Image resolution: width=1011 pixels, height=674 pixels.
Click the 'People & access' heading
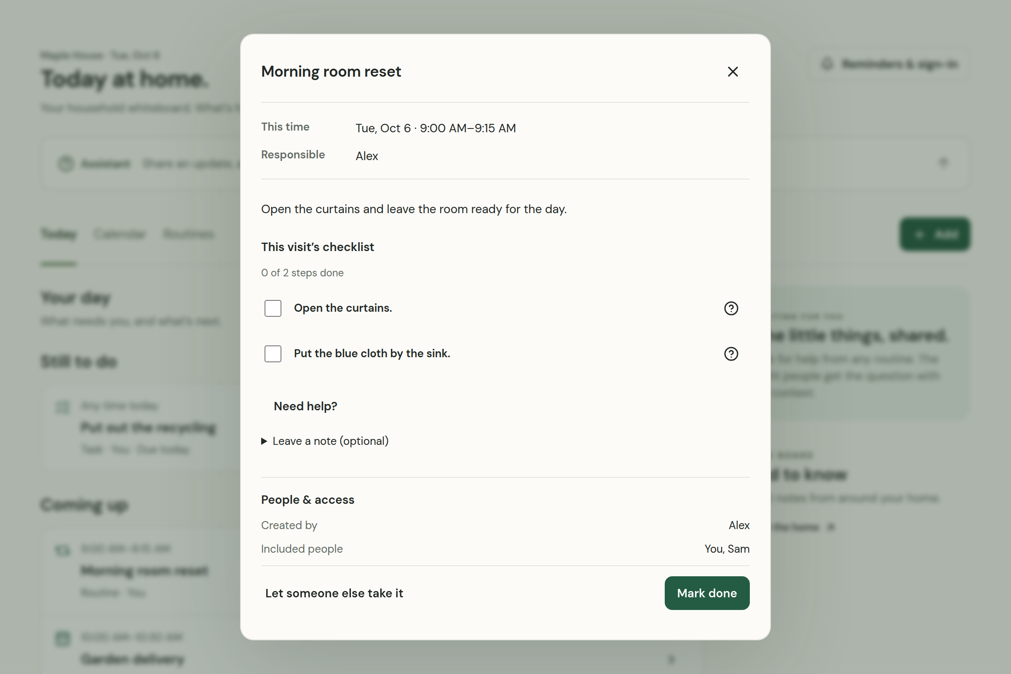pos(308,500)
